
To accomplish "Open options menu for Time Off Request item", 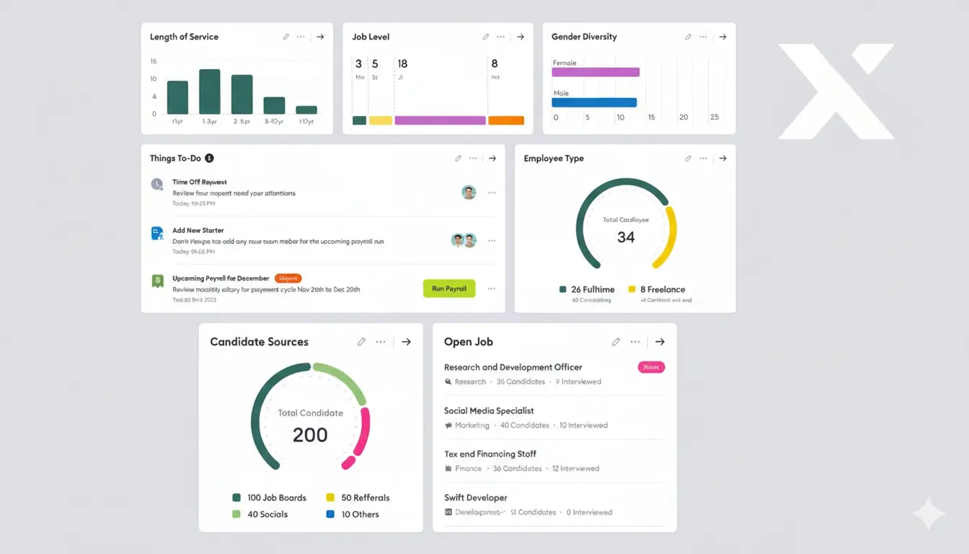I will [492, 192].
